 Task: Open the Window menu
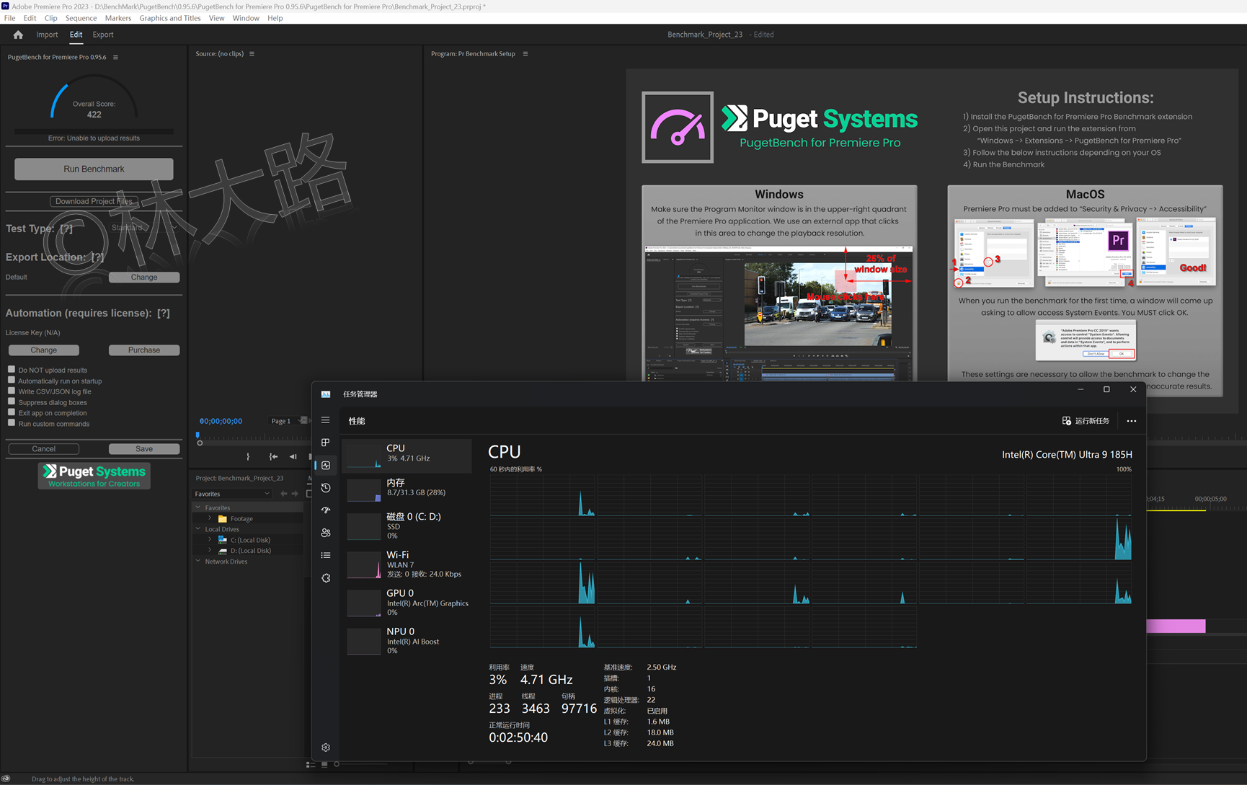tap(246, 18)
